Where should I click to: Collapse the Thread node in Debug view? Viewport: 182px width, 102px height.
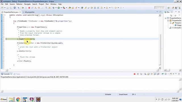(x=171, y=23)
